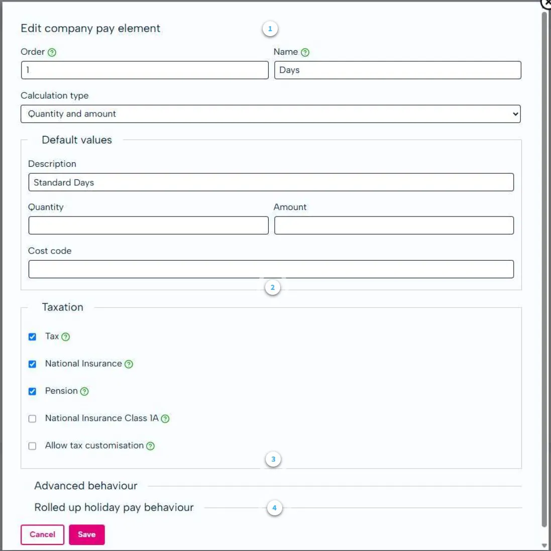Focus the Cost code input field

click(271, 269)
